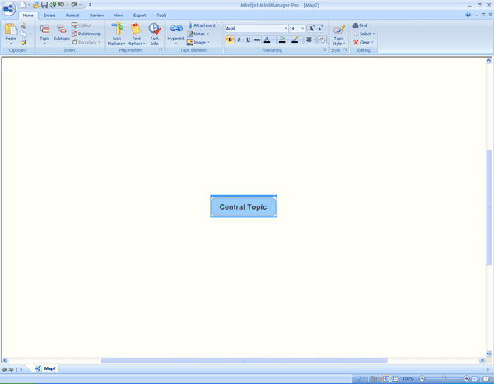The height and width of the screenshot is (384, 494).
Task: Open a map file from quick access toolbar
Action: coord(36,5)
